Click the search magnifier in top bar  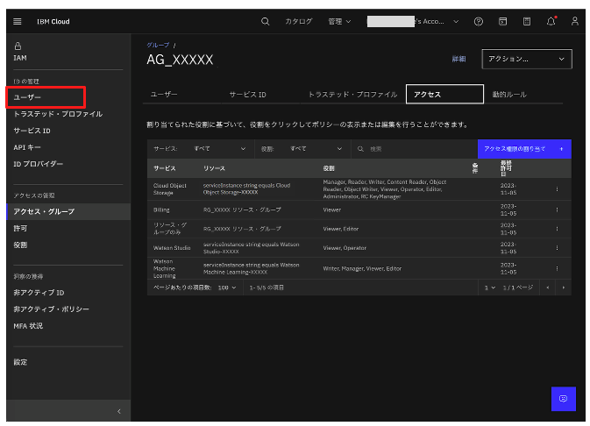pos(266,21)
